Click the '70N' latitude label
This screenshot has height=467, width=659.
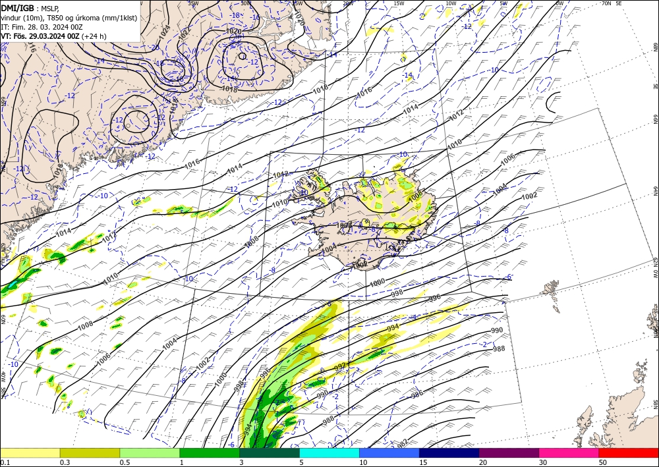606,3
